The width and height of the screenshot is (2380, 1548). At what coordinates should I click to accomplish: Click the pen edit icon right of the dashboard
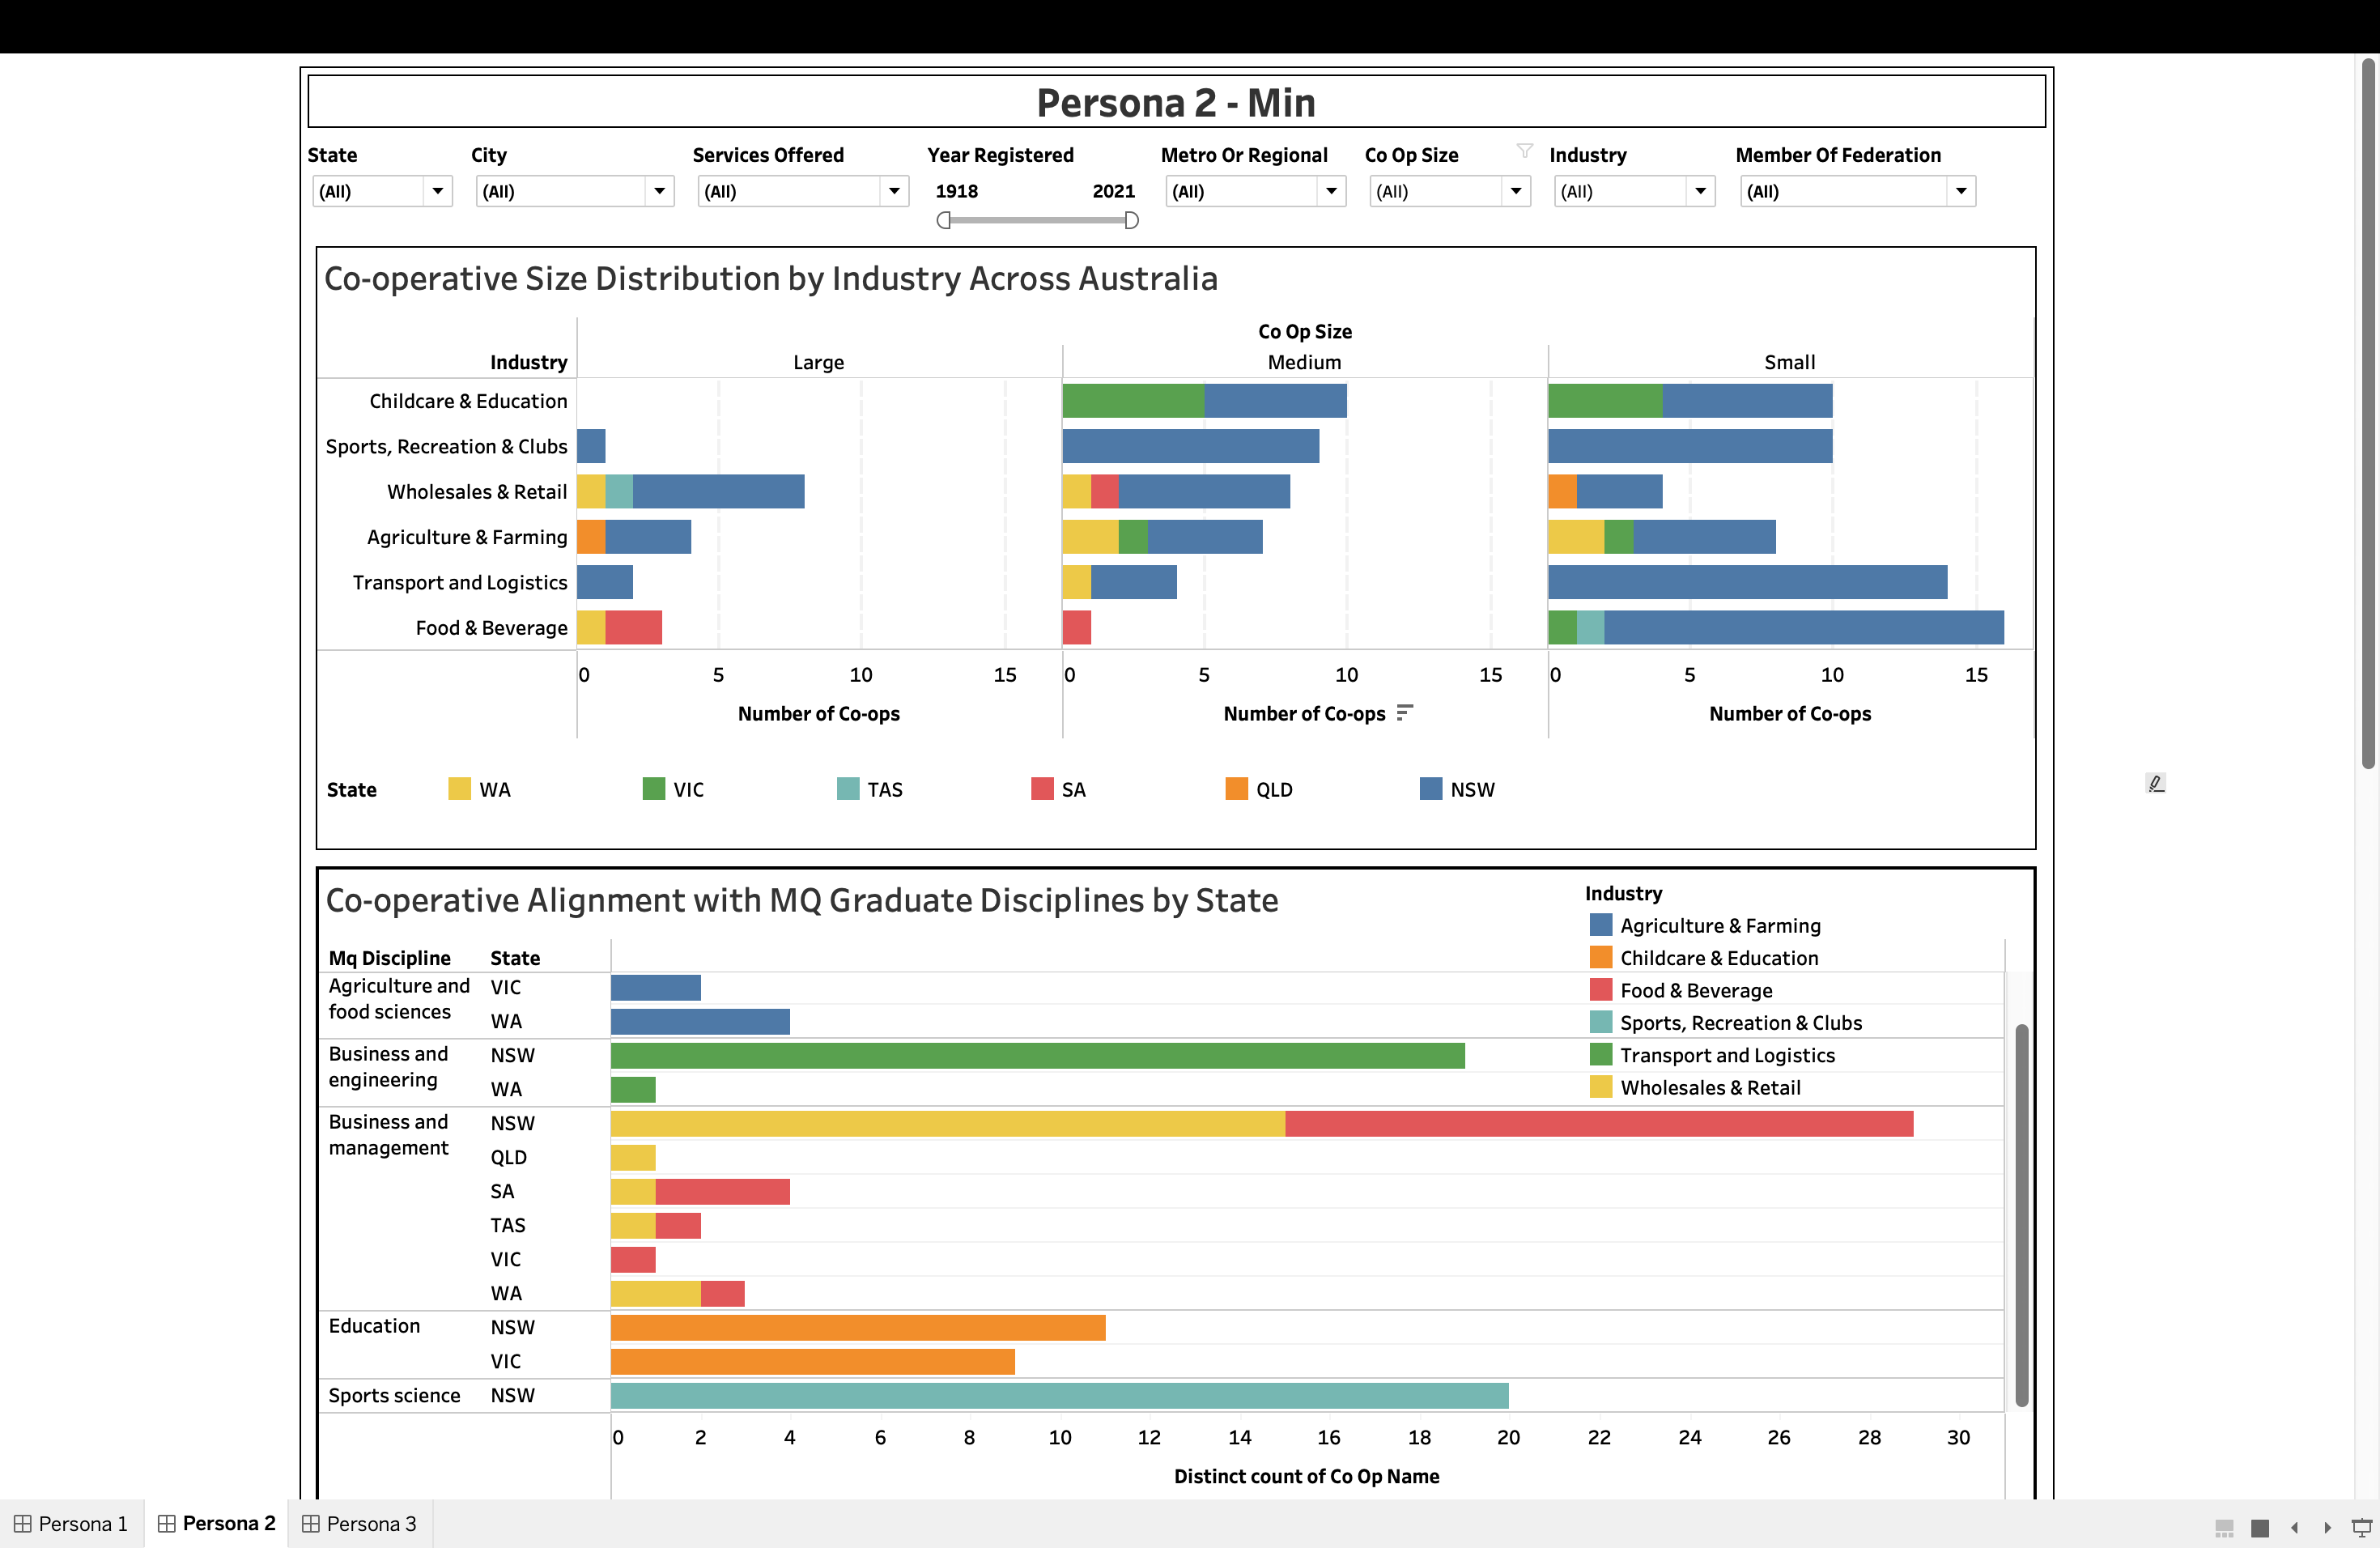2156,783
